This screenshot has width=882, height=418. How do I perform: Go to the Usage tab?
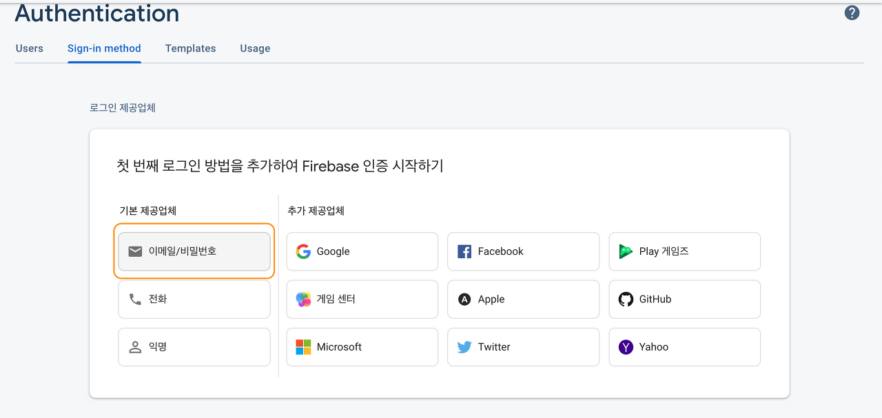pos(255,48)
